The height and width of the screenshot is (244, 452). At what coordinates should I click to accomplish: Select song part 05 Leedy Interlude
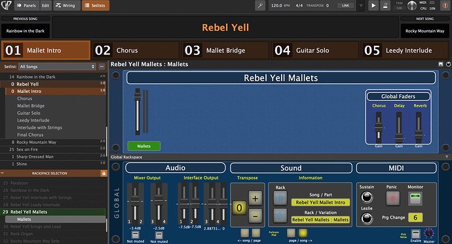[x=405, y=50]
